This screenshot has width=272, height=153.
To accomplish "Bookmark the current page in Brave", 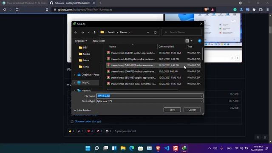I will [47, 9].
